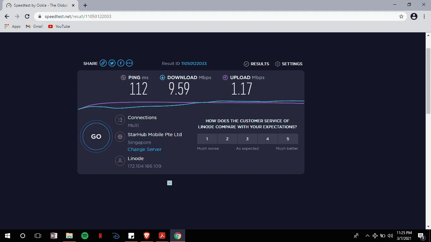
Task: Open Speedtest Settings
Action: (x=289, y=64)
